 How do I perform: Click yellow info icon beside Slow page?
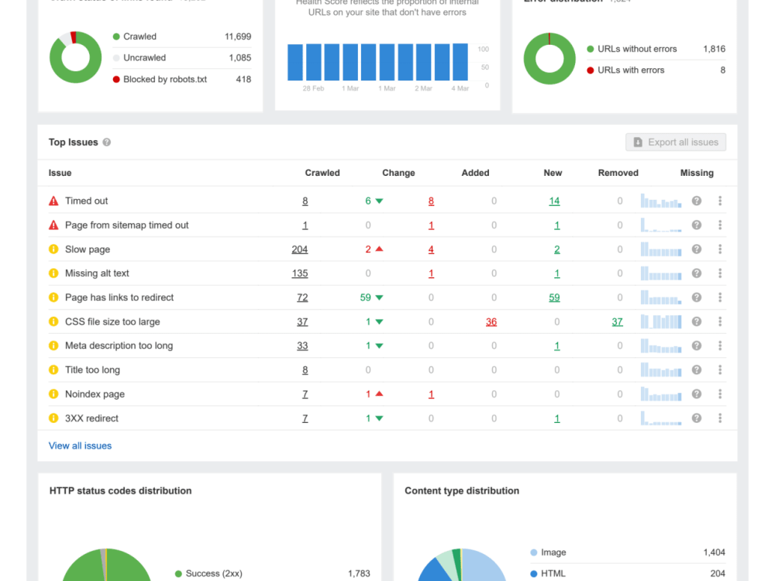point(53,249)
